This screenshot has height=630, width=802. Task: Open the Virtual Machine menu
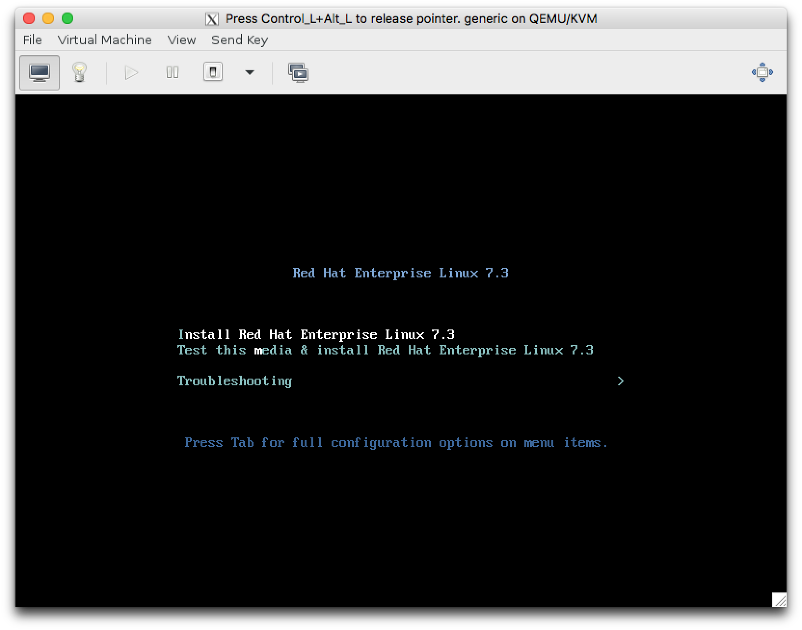(x=105, y=40)
